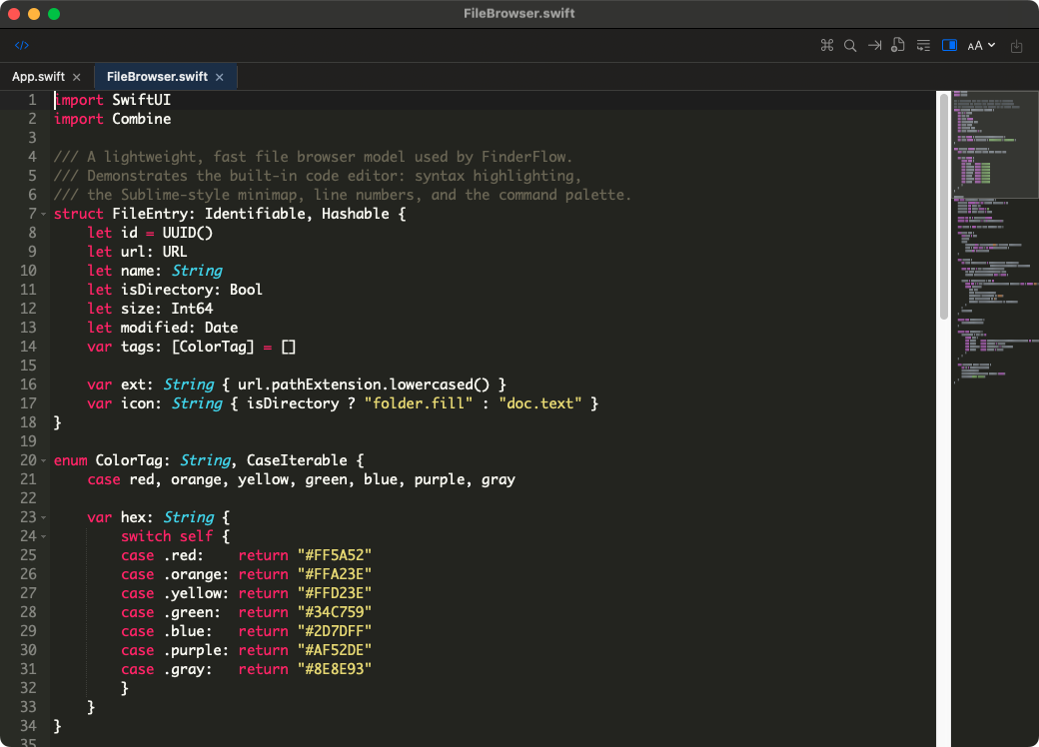Collapse the struct FileEntry fold on line 7
The height and width of the screenshot is (747, 1039).
[x=44, y=214]
